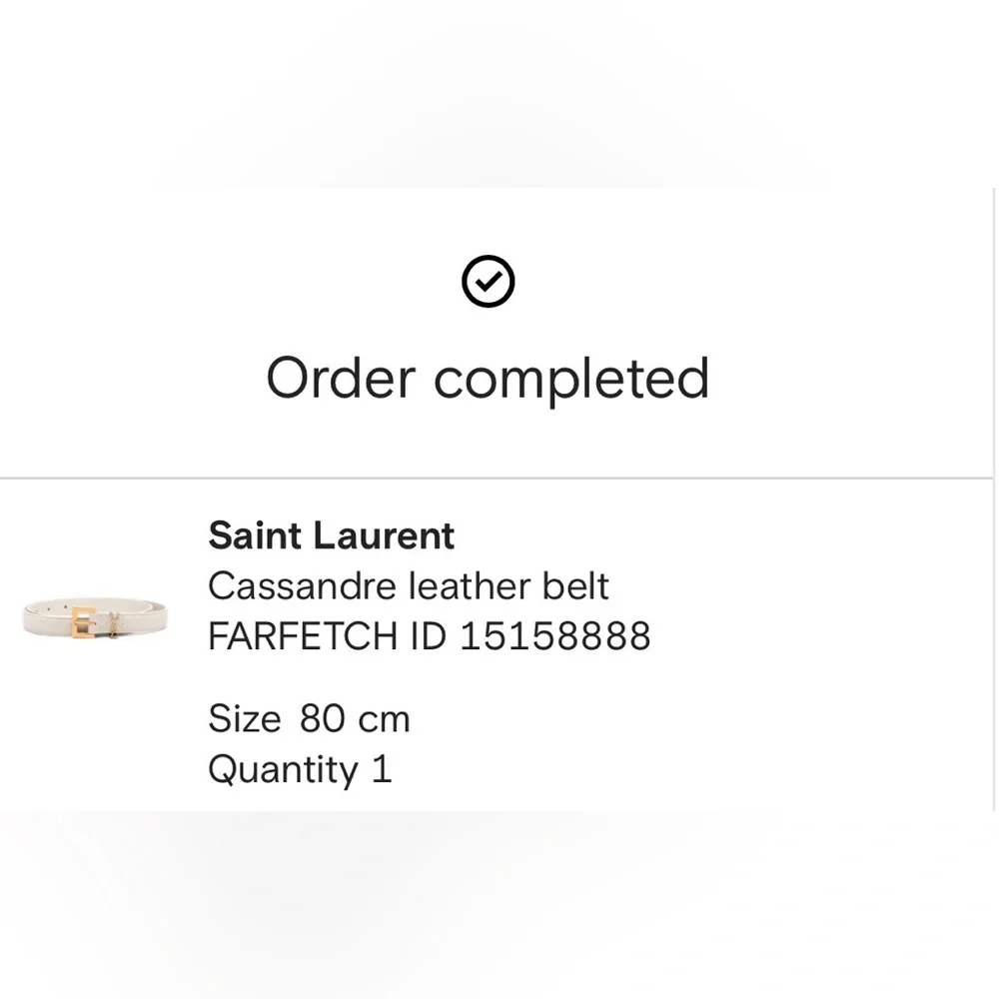Click the Quantity label
This screenshot has height=999, width=999.
point(283,770)
